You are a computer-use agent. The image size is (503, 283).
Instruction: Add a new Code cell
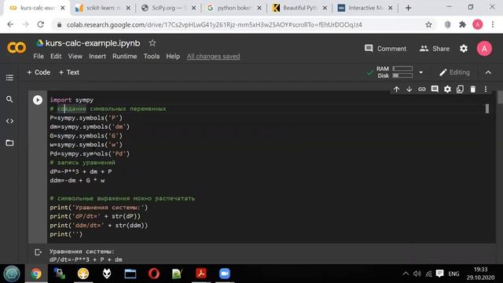point(39,72)
